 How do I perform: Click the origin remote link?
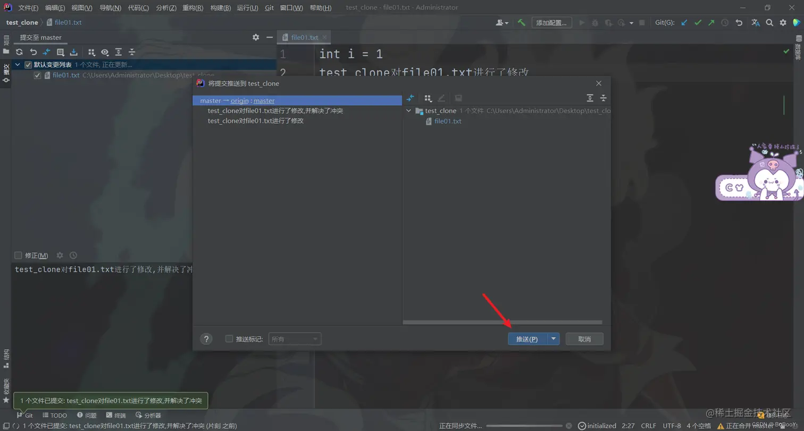point(240,100)
